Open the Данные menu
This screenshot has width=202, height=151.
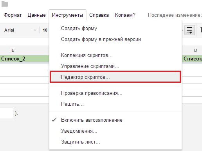click(37, 15)
